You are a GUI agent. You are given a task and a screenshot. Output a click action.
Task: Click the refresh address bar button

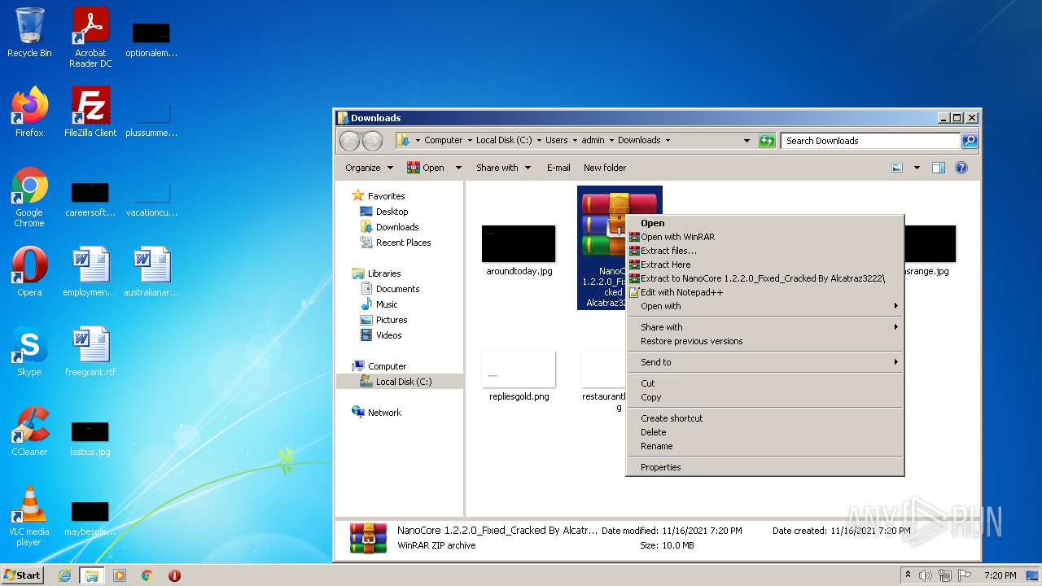pos(767,141)
